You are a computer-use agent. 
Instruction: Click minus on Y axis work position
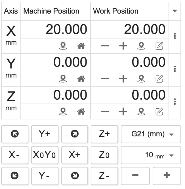105,79
